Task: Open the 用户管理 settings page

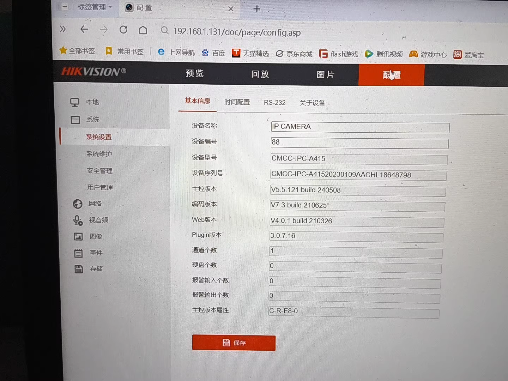Action: point(100,187)
